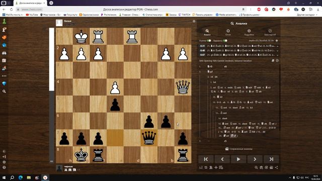Click the evaluation bar beside the board
The width and height of the screenshot is (322, 181).
[x=51, y=96]
